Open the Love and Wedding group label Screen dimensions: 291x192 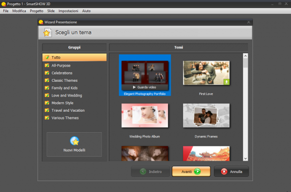click(x=67, y=96)
